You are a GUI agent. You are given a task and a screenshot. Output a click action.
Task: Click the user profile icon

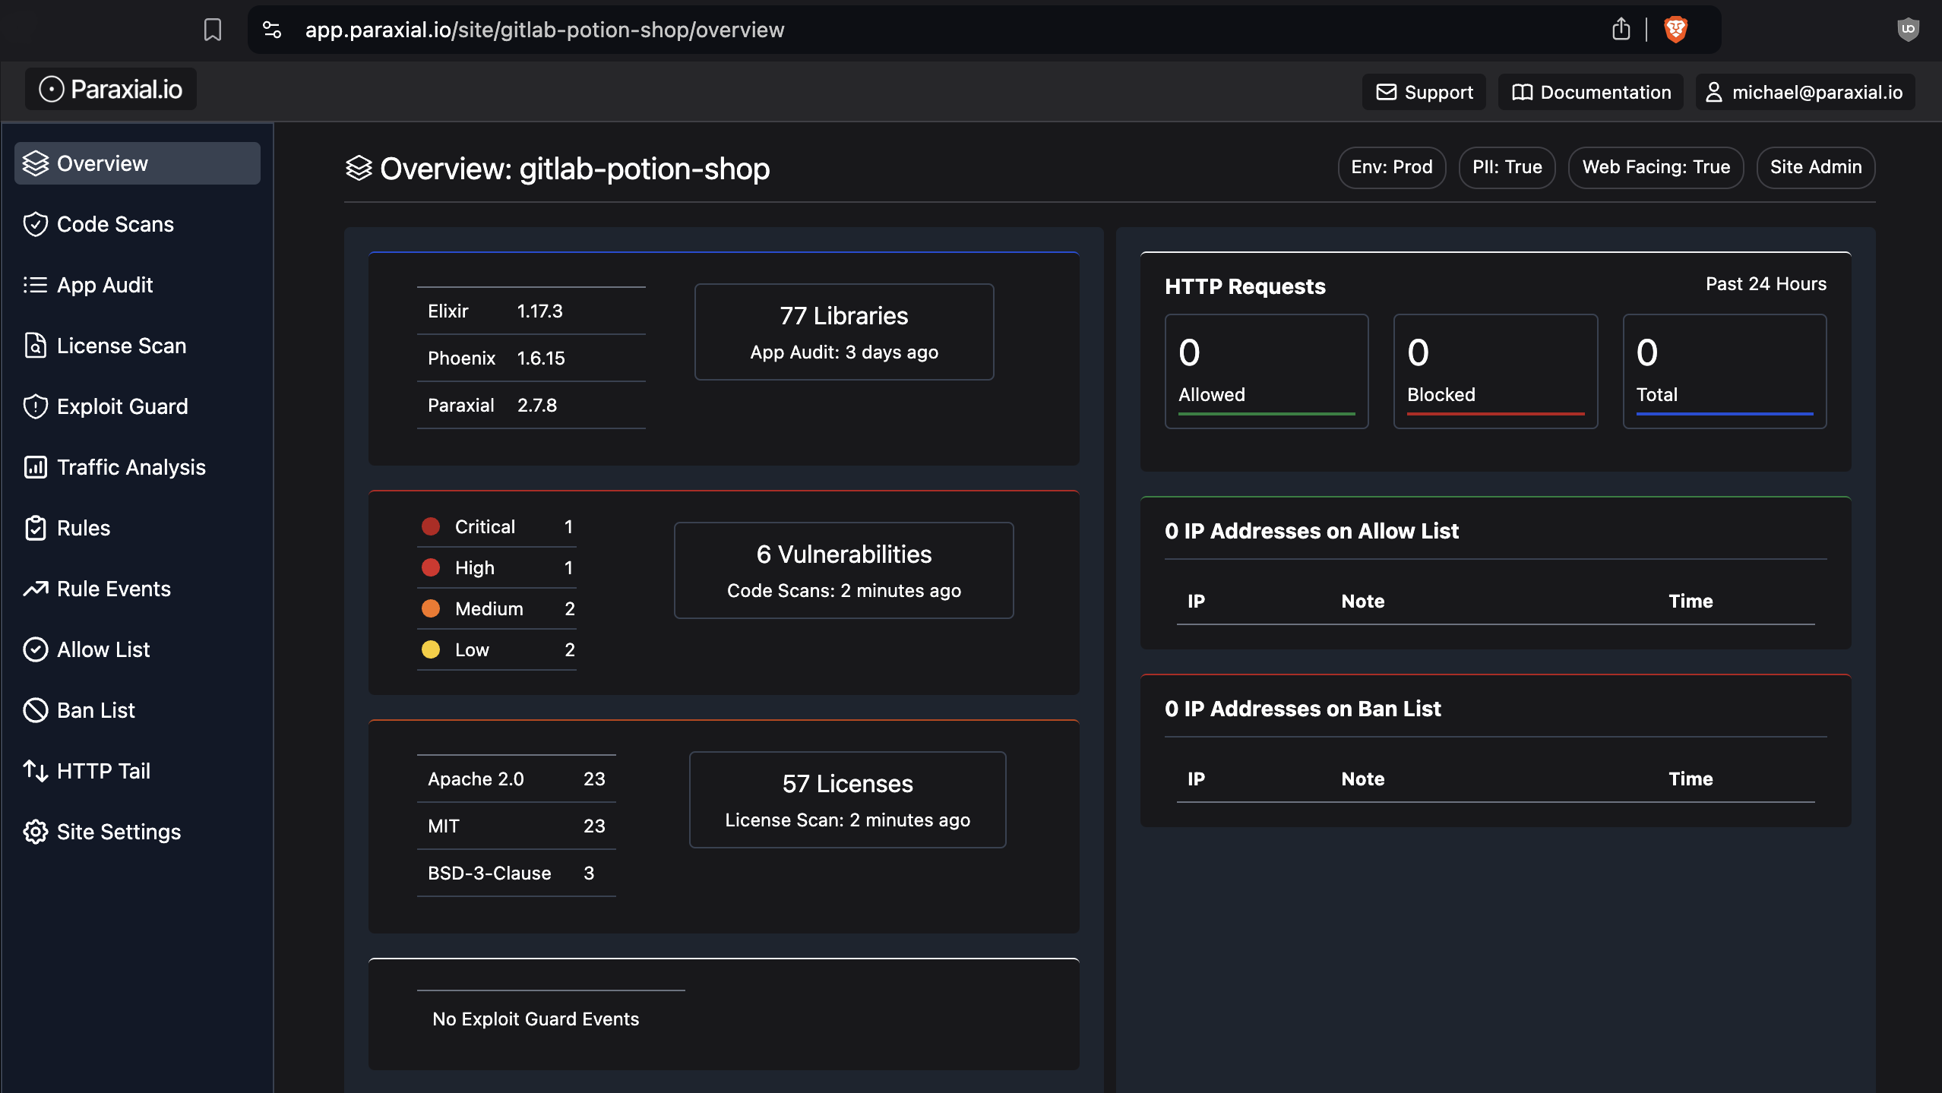[x=1714, y=92]
